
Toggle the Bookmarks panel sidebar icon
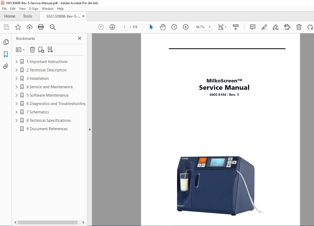point(6,54)
